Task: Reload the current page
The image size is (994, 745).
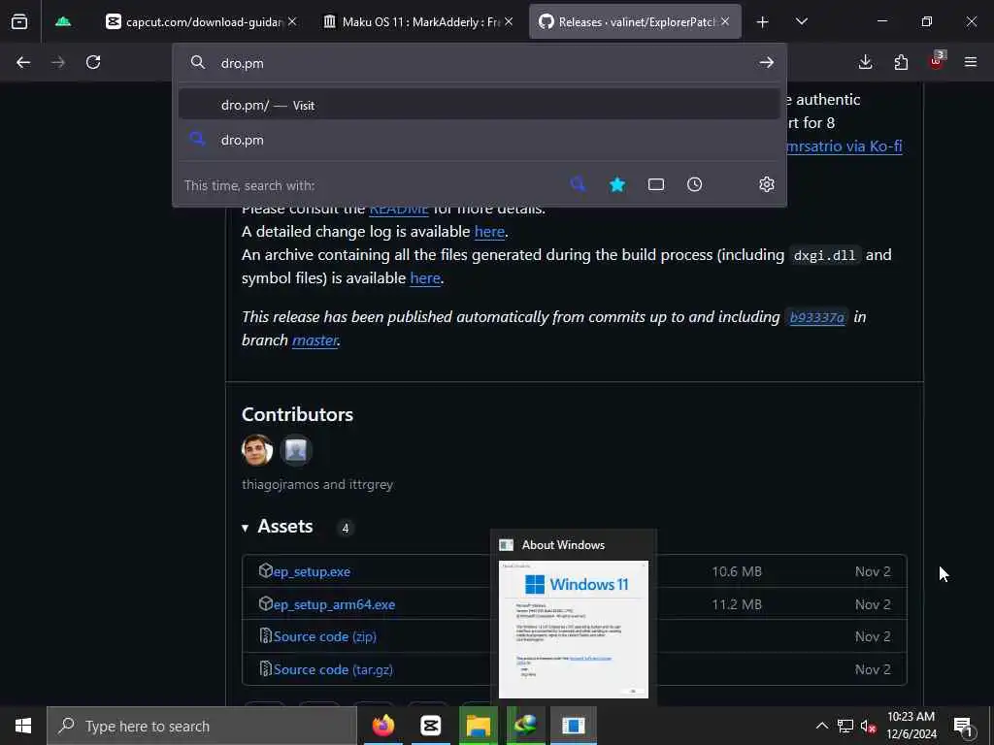Action: [93, 62]
